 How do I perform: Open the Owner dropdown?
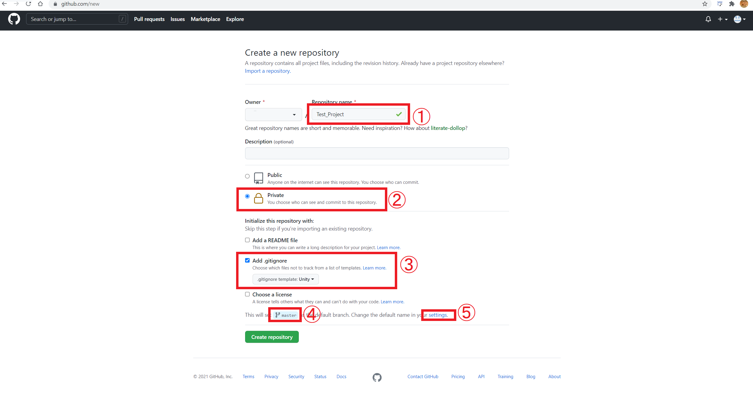pyautogui.click(x=273, y=115)
